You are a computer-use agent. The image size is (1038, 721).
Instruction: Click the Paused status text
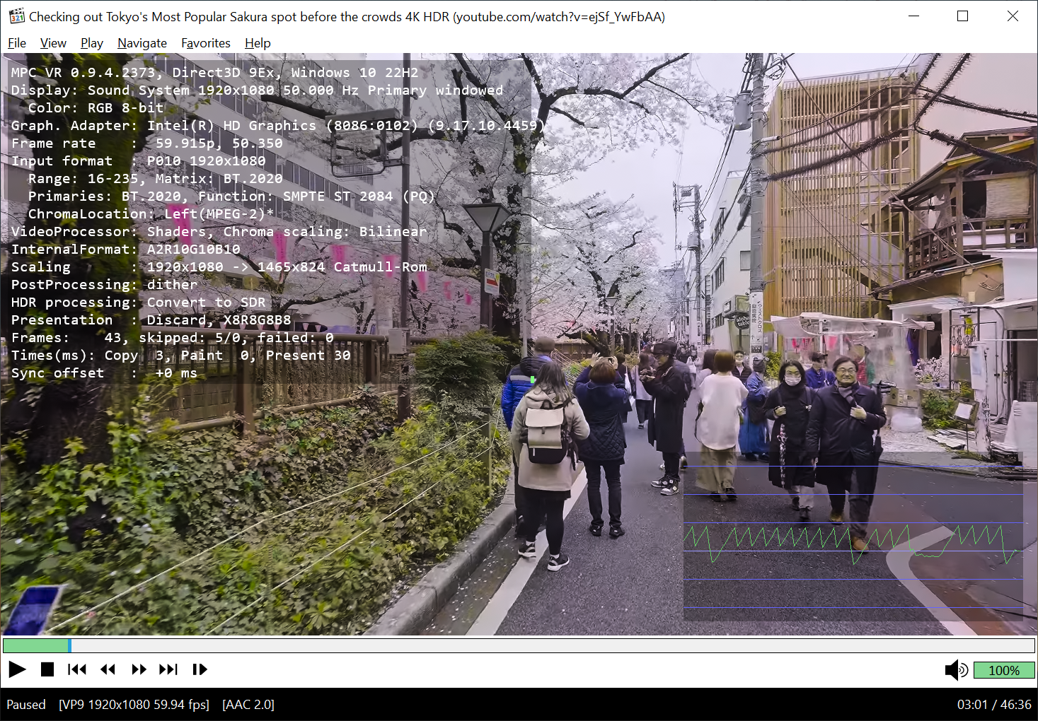click(26, 705)
